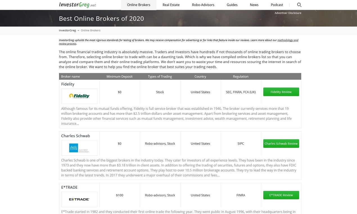Open the Podcast menu item
The image size is (357, 214).
click(x=277, y=5)
